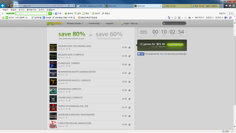Uncheck Temple of Elemental Evil checkbox
The height and width of the screenshot is (133, 236).
point(129,108)
